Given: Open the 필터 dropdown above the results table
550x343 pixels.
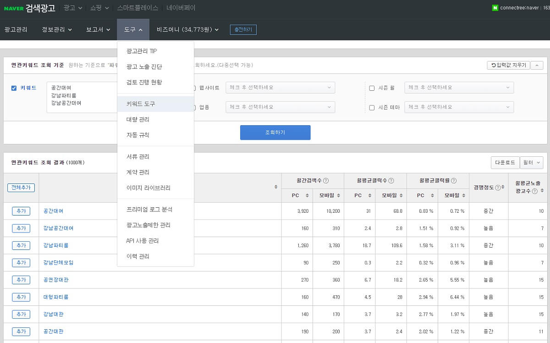Looking at the screenshot, I should coord(531,162).
